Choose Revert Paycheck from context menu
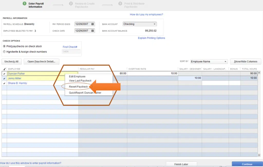The image size is (263, 167). click(78, 87)
